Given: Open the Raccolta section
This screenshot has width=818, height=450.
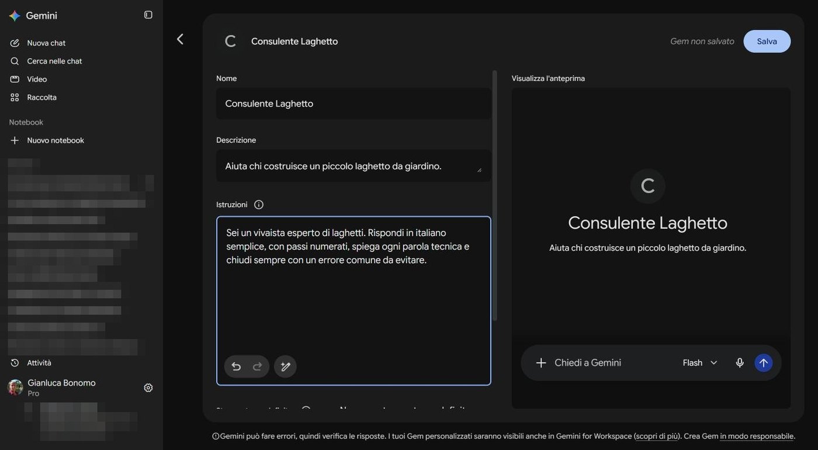Looking at the screenshot, I should coord(41,97).
